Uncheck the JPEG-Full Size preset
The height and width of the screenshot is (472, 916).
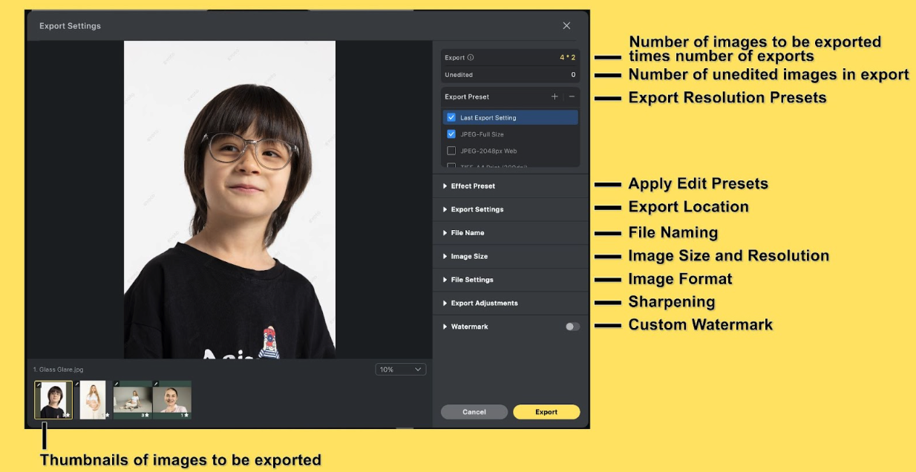[x=451, y=134]
